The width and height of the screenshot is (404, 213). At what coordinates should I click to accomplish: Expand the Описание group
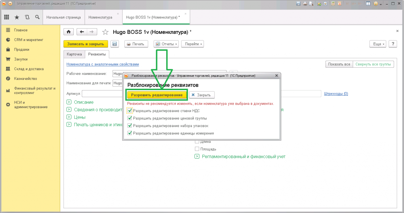tap(69, 102)
